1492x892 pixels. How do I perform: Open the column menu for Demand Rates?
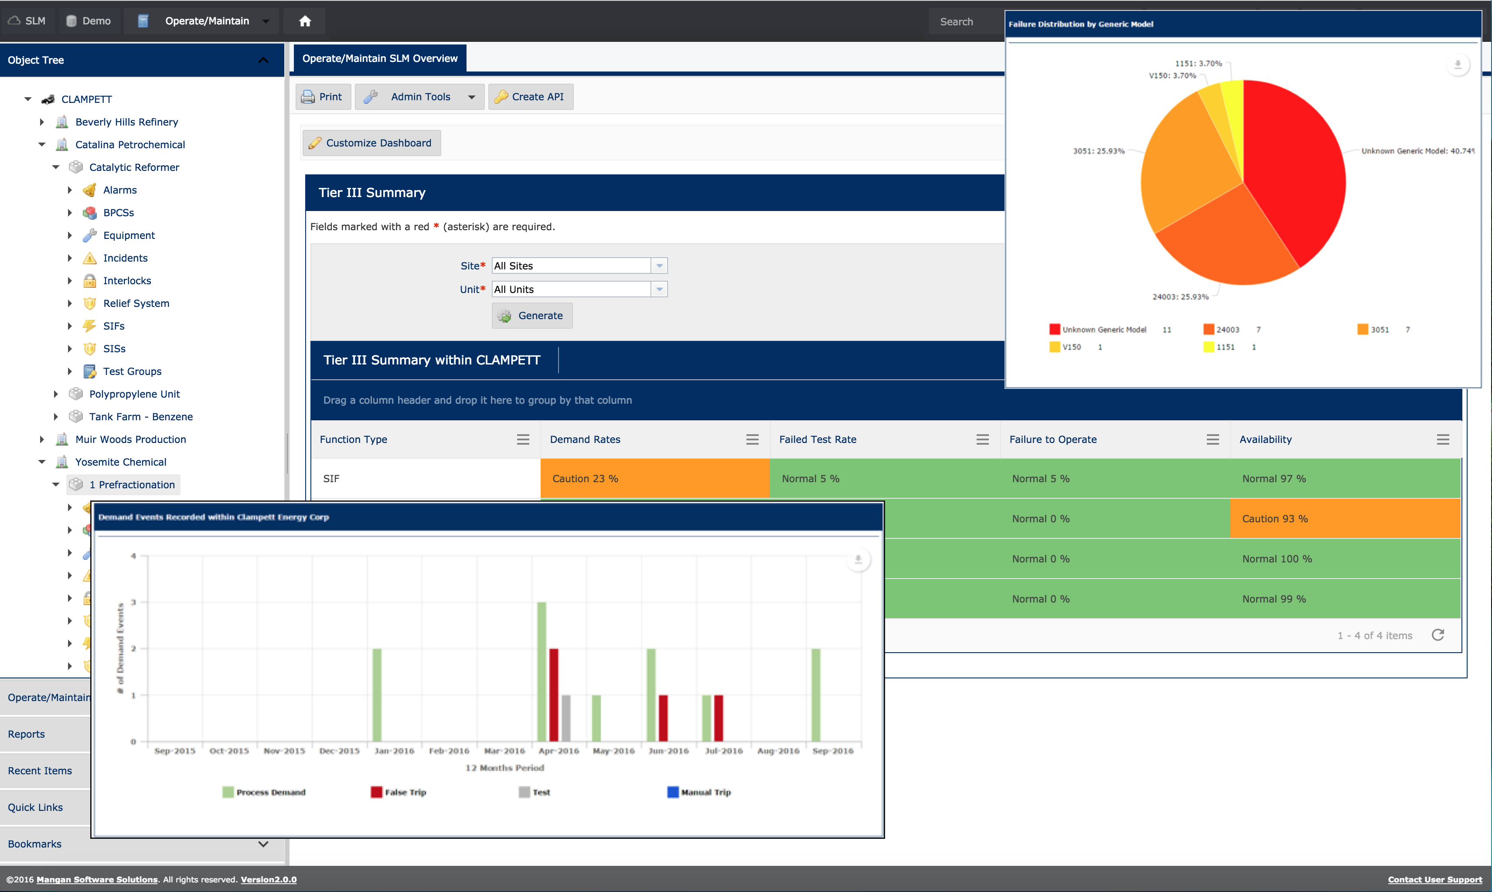coord(753,439)
